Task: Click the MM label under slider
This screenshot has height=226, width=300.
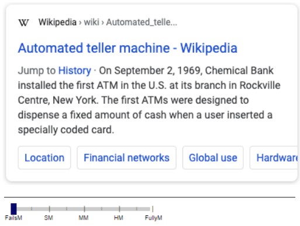Action: tap(84, 218)
